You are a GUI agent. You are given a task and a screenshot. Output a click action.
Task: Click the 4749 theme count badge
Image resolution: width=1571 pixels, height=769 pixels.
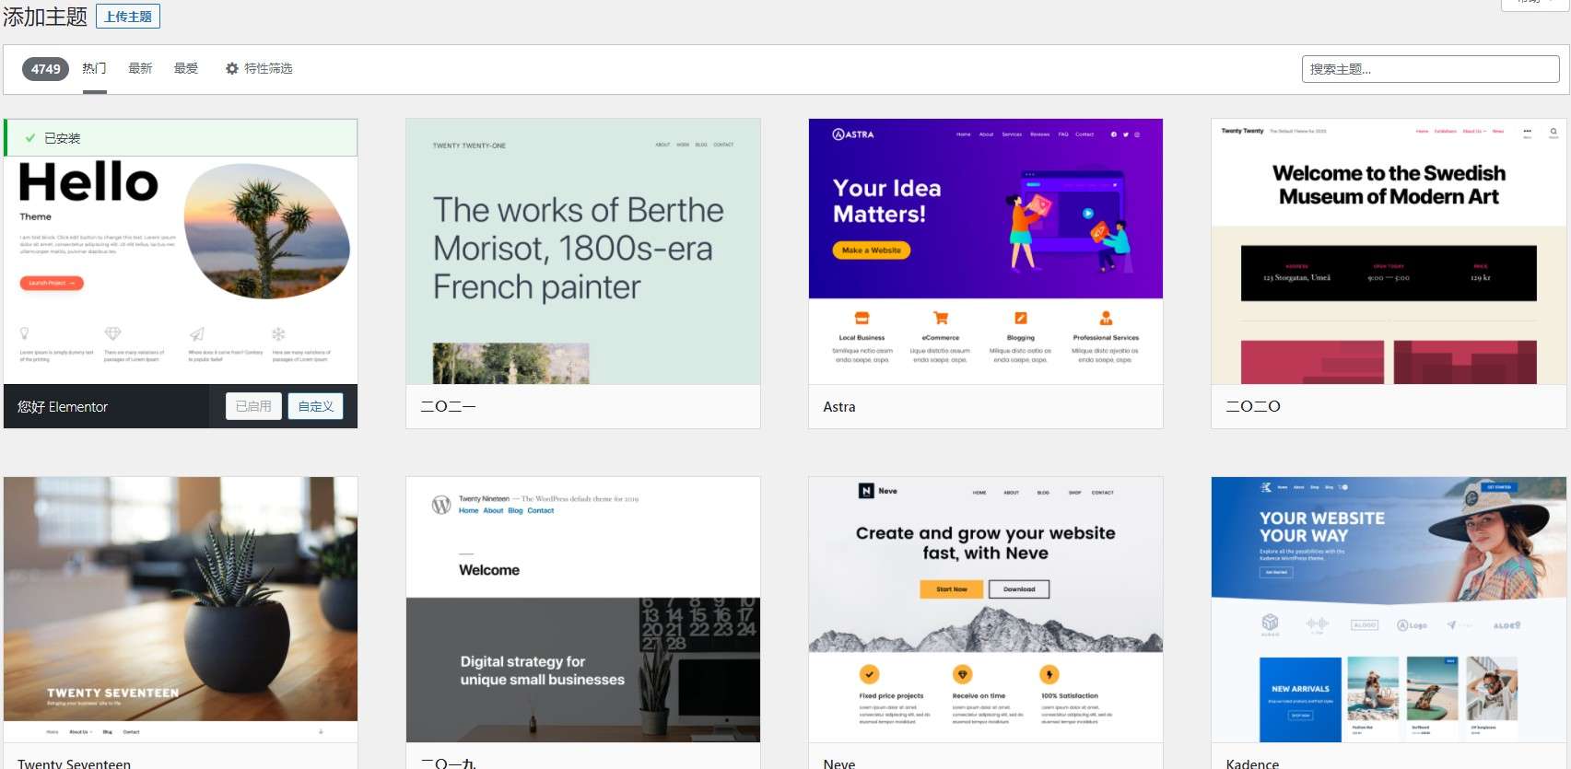click(46, 69)
